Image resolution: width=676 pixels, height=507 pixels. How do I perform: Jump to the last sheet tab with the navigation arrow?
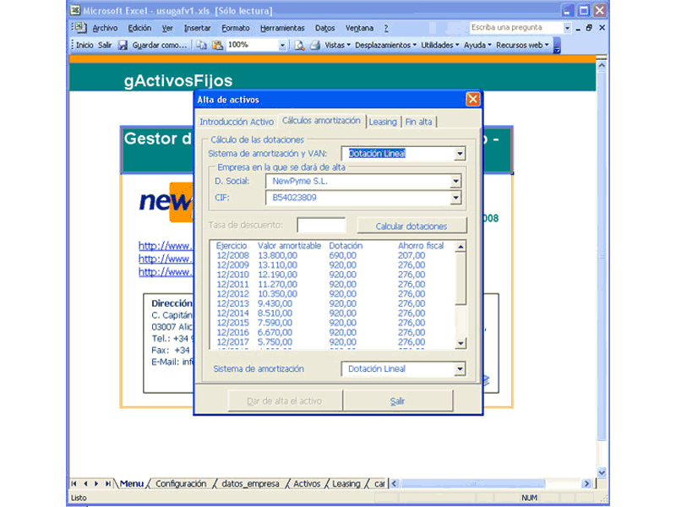(107, 483)
